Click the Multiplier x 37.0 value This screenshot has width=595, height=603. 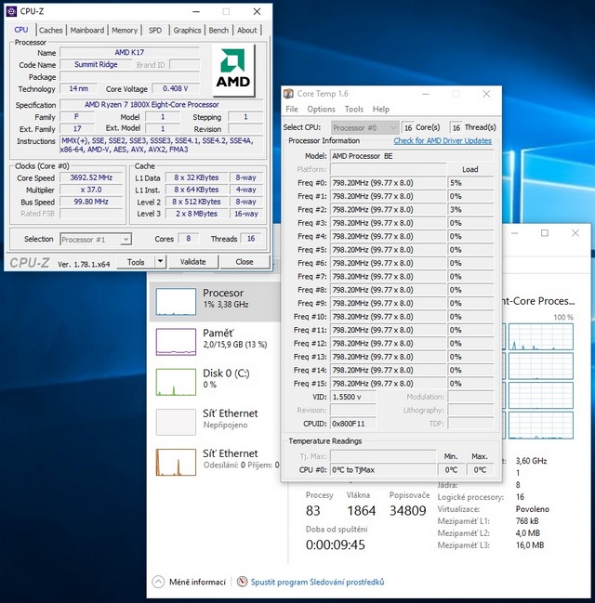pyautogui.click(x=91, y=190)
